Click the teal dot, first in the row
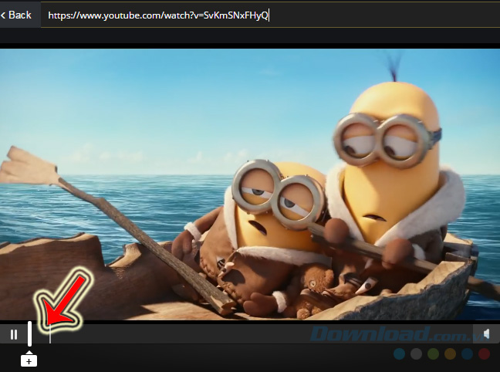Image resolution: width=500 pixels, height=372 pixels. (x=399, y=354)
